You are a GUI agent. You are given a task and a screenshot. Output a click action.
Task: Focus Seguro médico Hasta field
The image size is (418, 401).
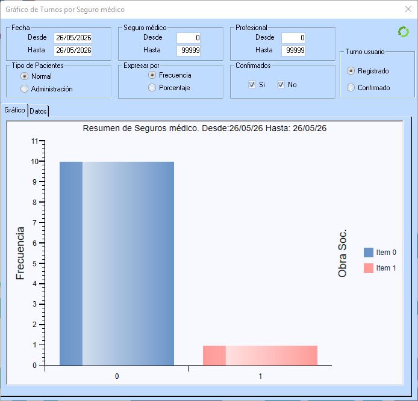point(189,51)
